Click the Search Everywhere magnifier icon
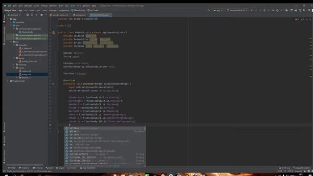313x176 pixels. point(309,10)
